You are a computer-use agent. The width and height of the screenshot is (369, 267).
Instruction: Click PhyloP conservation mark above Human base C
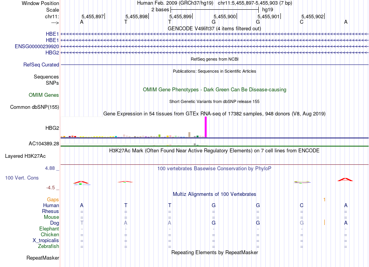tap(302, 182)
